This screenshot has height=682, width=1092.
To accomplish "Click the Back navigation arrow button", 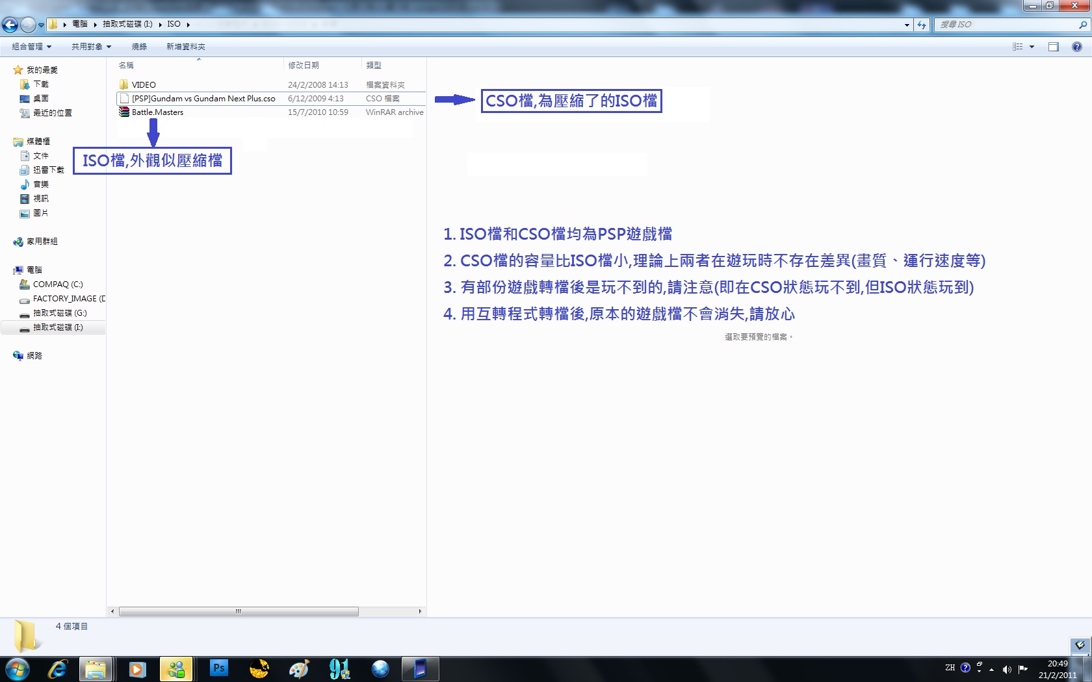I will click(10, 25).
